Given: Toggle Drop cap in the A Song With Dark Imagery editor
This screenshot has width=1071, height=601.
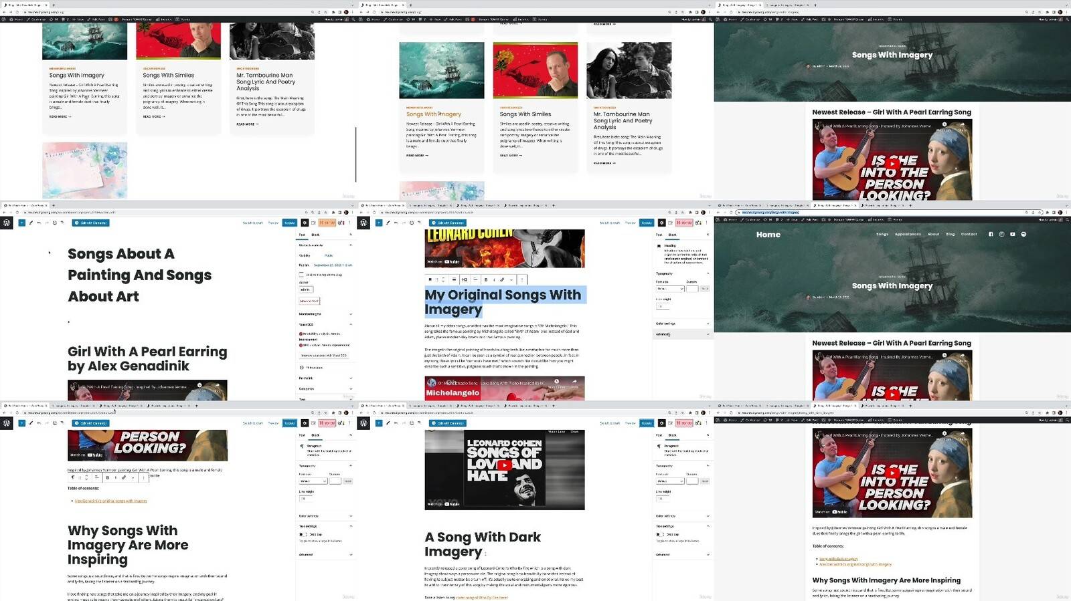Looking at the screenshot, I should [x=659, y=535].
